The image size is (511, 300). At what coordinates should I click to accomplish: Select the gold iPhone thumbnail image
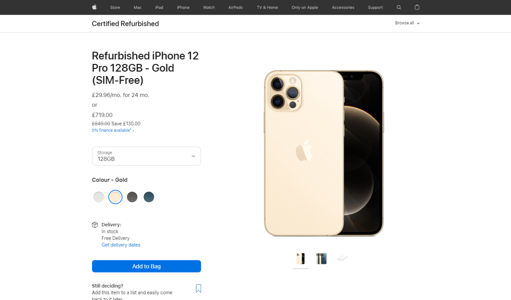pyautogui.click(x=300, y=258)
